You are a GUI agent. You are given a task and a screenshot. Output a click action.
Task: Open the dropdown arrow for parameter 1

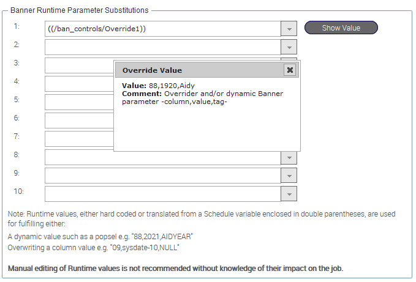click(289, 29)
